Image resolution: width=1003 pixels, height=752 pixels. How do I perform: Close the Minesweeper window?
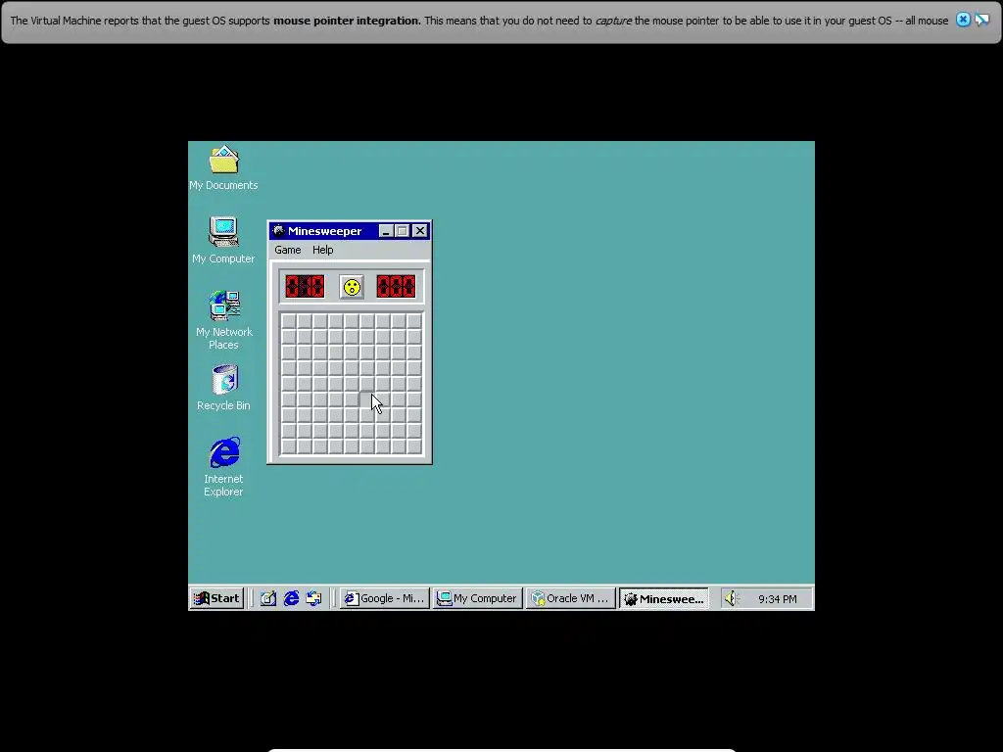point(419,231)
